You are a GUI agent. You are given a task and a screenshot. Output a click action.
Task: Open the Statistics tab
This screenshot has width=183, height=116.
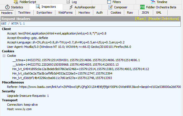(14, 7)
